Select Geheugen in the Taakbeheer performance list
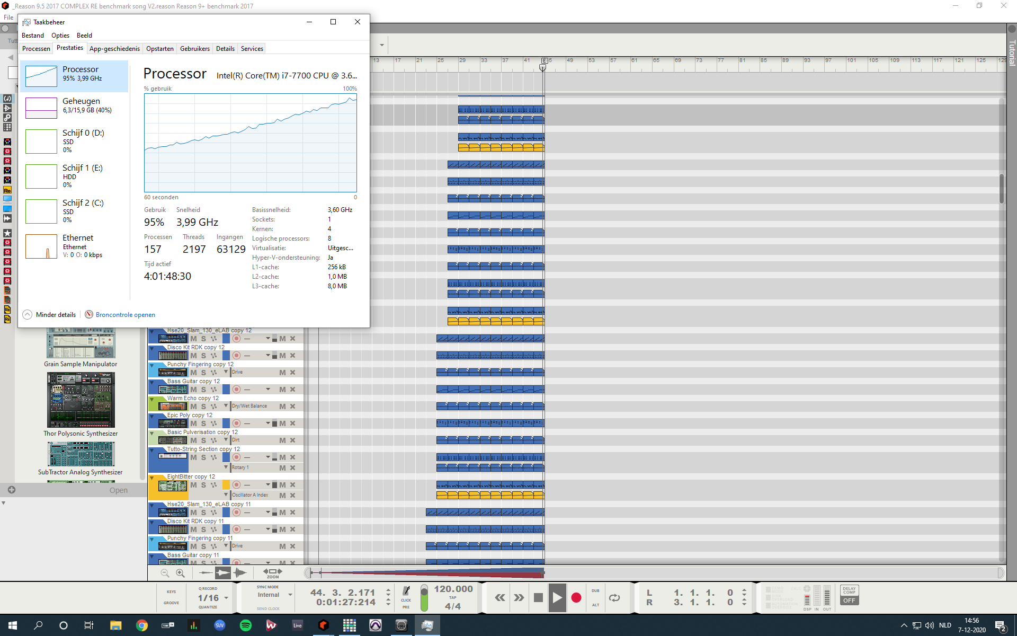This screenshot has width=1017, height=636. (x=74, y=108)
